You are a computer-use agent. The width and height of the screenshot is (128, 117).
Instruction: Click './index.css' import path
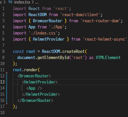pyautogui.click(x=43, y=33)
